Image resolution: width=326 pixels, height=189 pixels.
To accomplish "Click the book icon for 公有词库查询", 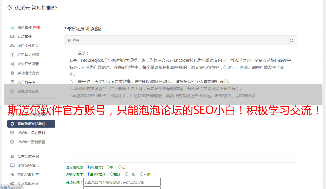I will [12, 156].
